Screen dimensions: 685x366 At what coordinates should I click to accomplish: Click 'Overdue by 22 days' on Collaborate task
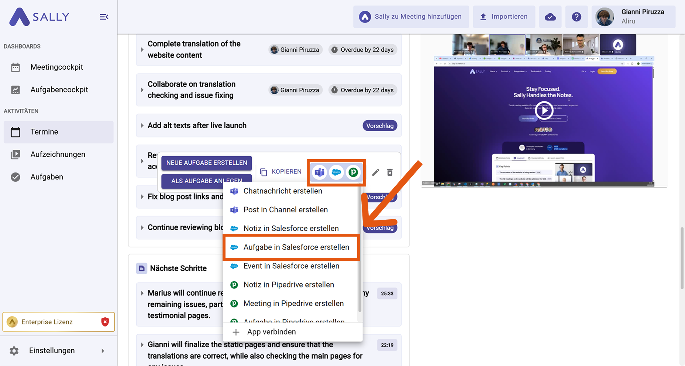tap(363, 90)
